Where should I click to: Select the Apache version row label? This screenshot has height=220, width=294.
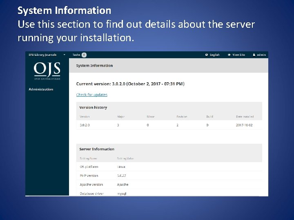[x=91, y=185]
